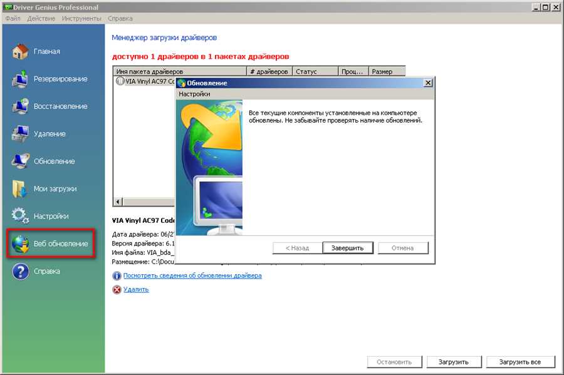564x375 pixels.
Task: Open the Действие menu
Action: pos(41,18)
